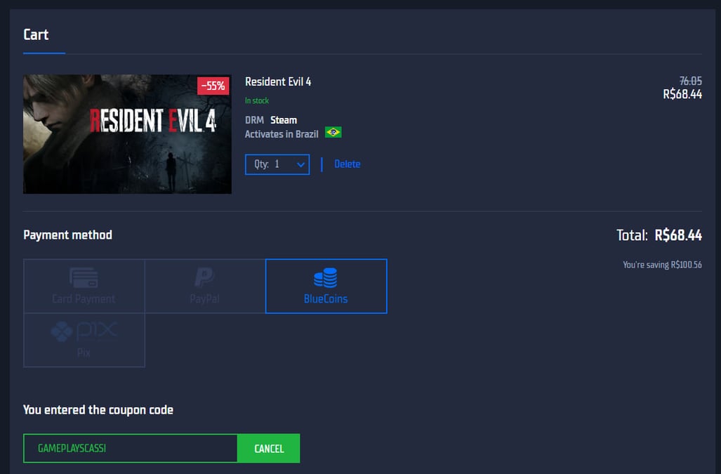Image resolution: width=721 pixels, height=474 pixels.
Task: Click the struck-through 76.05 price
Action: (x=691, y=81)
